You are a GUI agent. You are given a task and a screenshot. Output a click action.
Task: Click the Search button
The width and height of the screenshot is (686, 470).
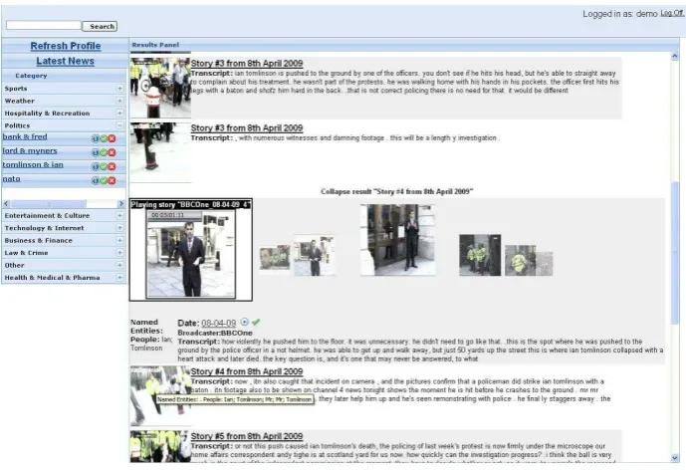pyautogui.click(x=100, y=26)
